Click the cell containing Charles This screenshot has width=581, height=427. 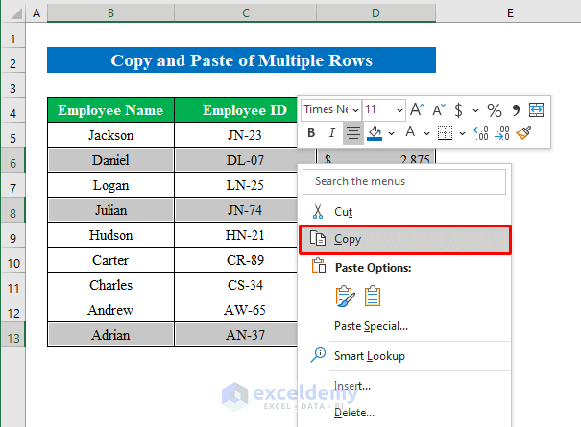coord(110,285)
